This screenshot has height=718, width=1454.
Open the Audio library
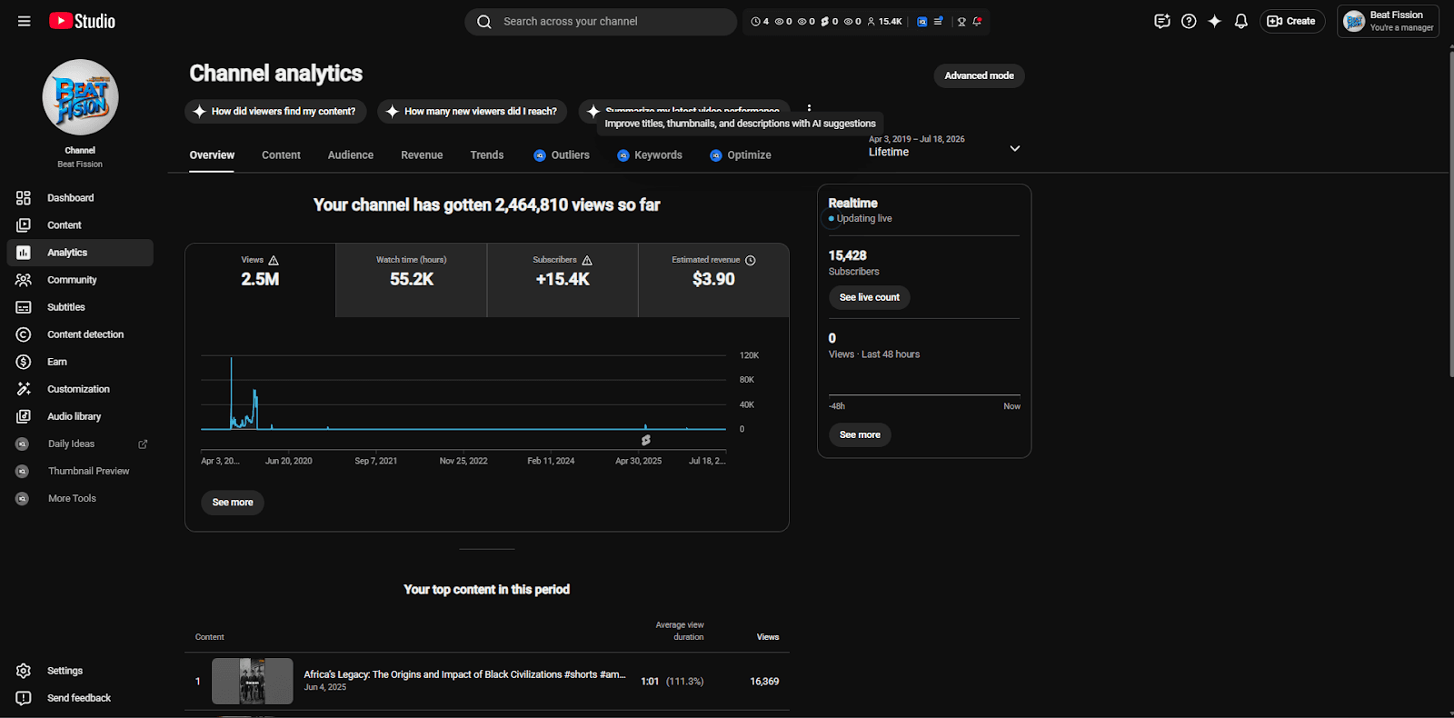pyautogui.click(x=80, y=416)
